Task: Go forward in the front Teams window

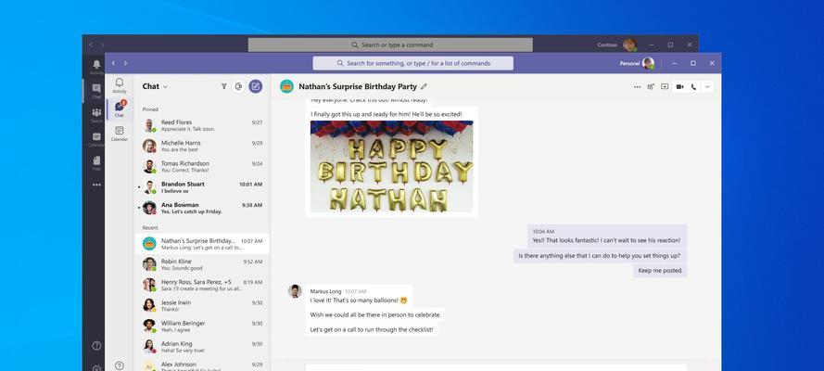Action: 125,63
